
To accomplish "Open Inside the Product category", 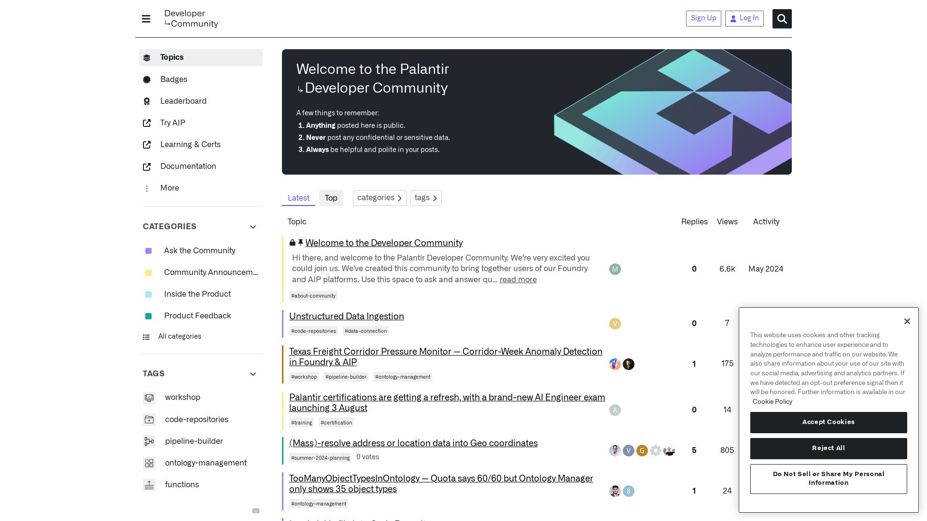I will [x=201, y=294].
